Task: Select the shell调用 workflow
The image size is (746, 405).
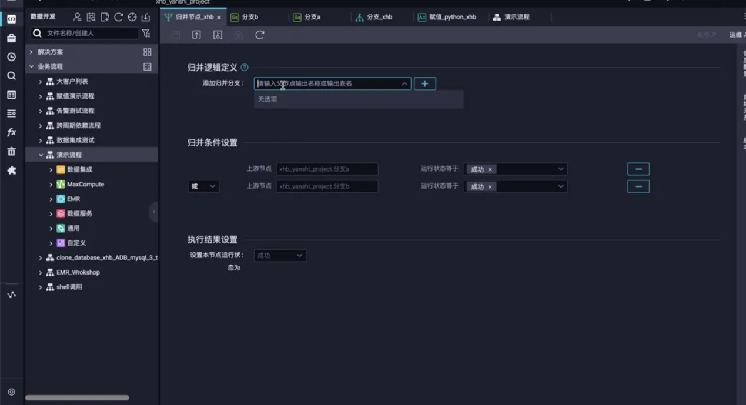Action: (x=69, y=287)
